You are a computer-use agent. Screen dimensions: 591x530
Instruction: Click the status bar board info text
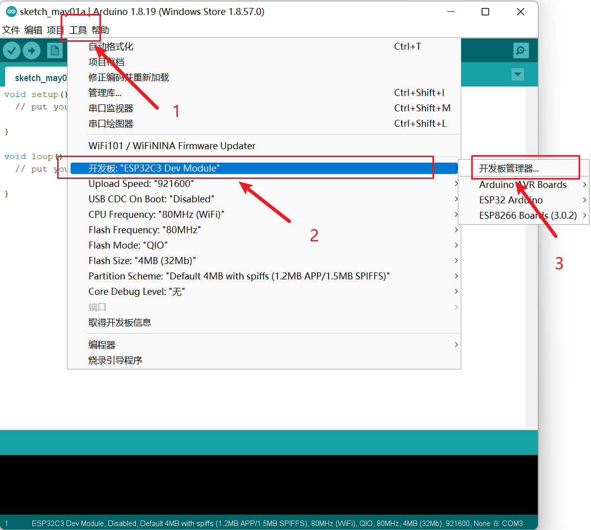277,524
